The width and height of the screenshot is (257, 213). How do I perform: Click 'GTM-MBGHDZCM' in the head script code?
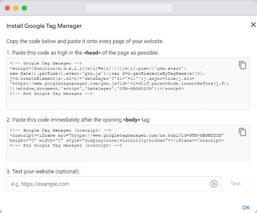click(136, 89)
